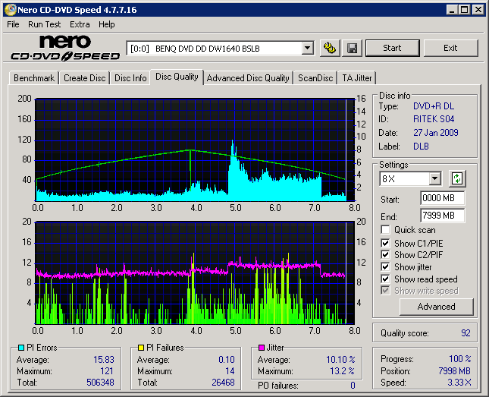Expand the 8 X speed dropdown

[434, 178]
